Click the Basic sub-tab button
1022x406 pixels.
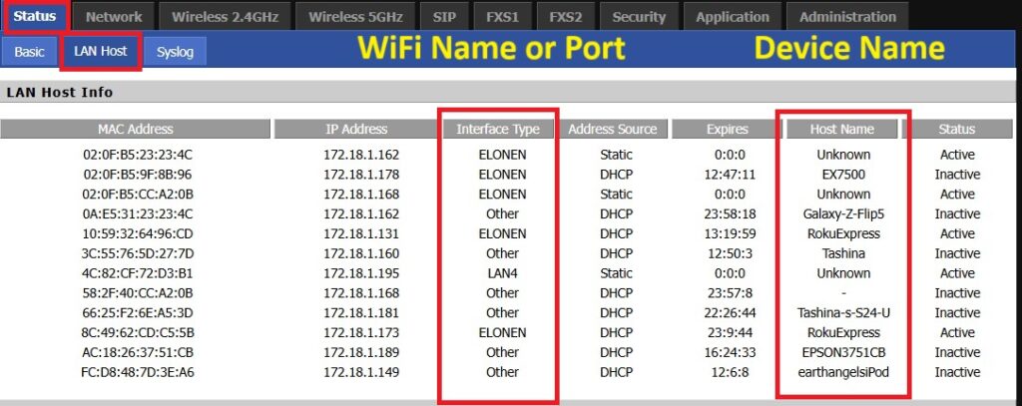click(x=29, y=52)
